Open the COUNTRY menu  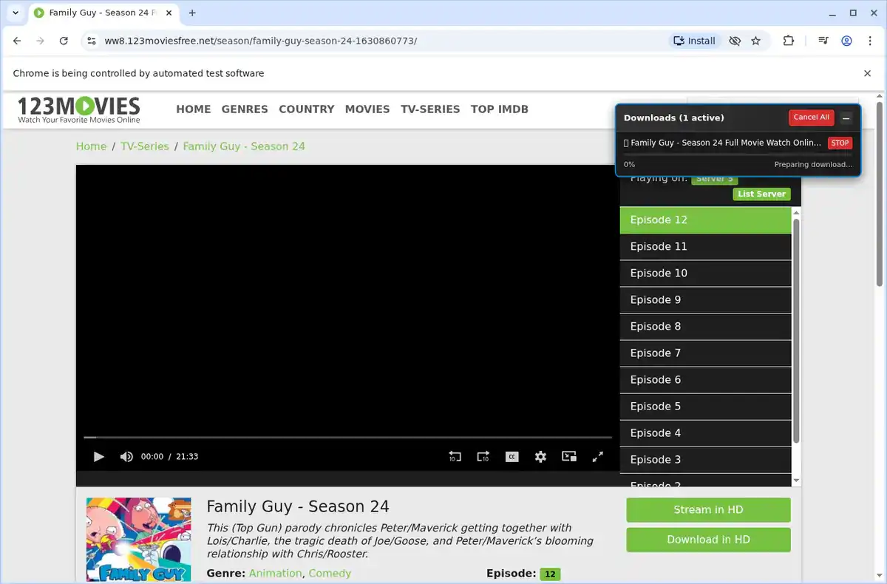coord(307,109)
